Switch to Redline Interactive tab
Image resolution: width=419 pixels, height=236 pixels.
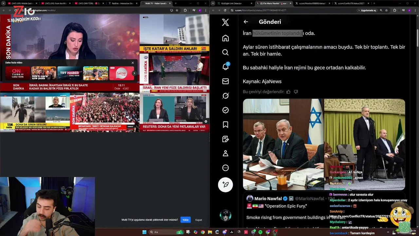(x=123, y=3)
